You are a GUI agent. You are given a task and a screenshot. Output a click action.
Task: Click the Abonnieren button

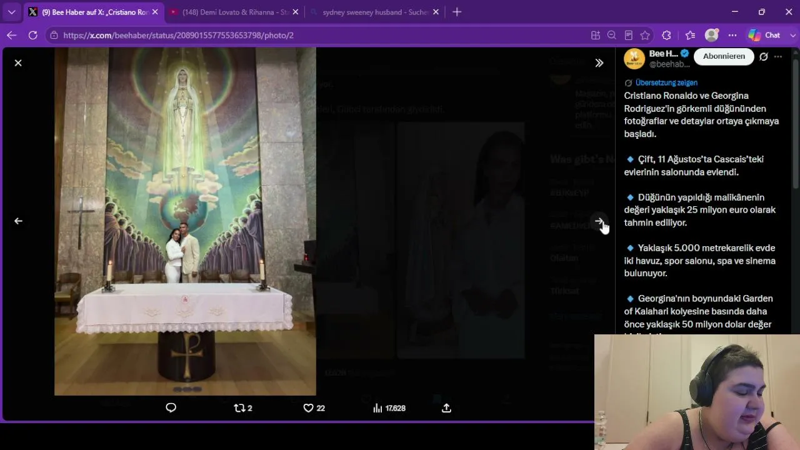pos(724,56)
